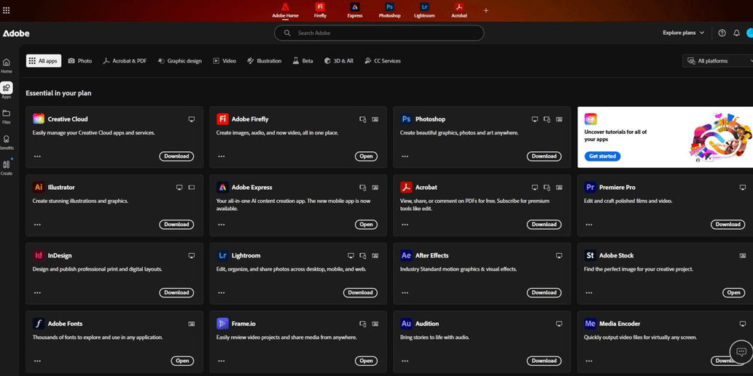Download InDesign

coord(176,292)
